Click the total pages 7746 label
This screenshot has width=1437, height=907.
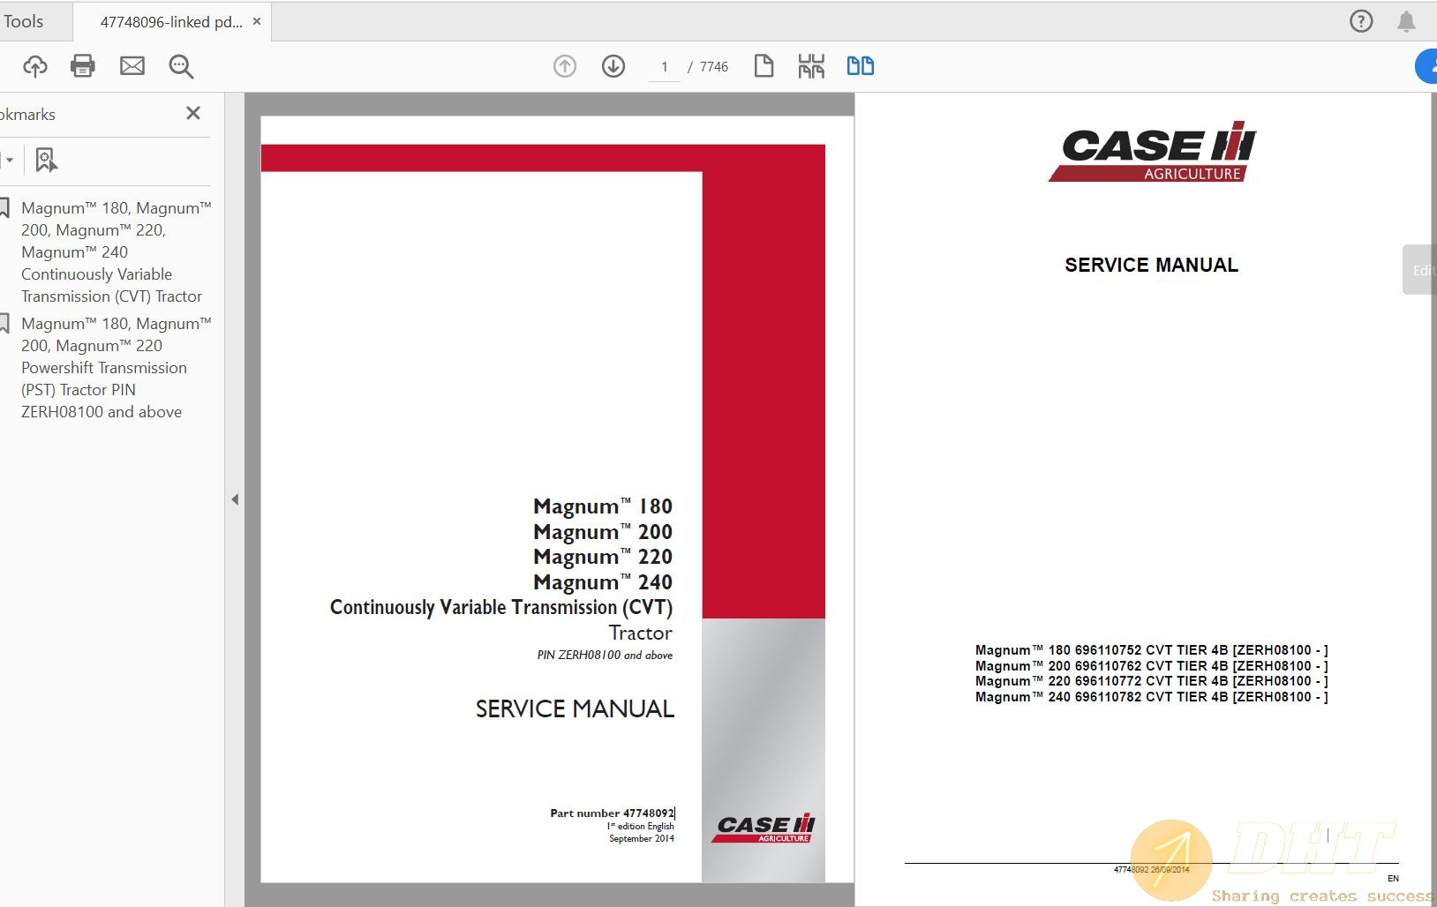714,67
